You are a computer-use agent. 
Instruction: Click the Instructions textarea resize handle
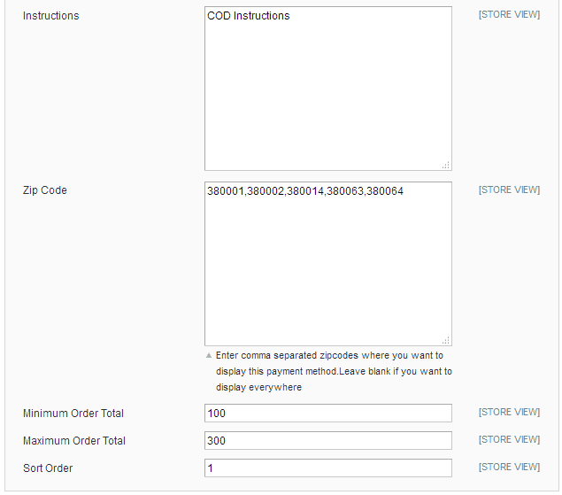tap(445, 165)
